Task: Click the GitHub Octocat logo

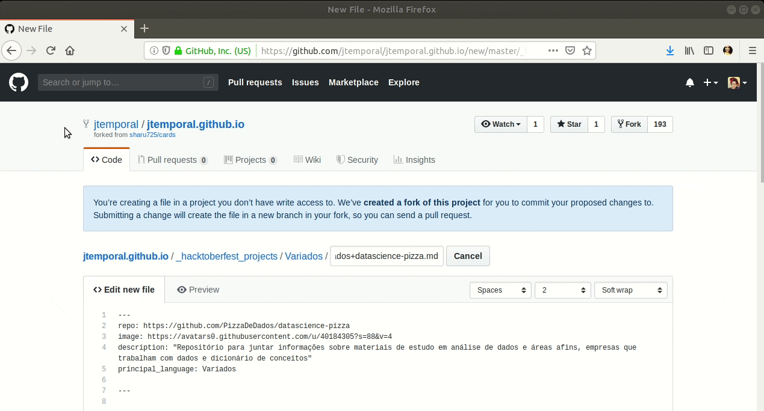Action: [x=19, y=82]
